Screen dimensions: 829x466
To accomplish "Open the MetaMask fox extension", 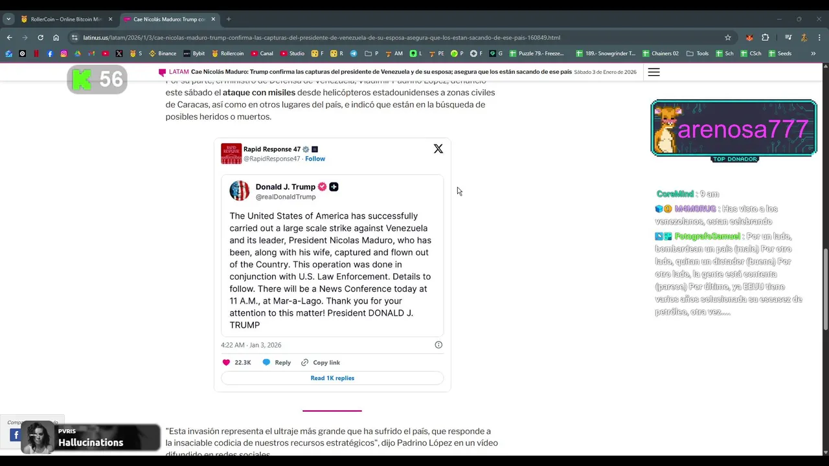I will click(750, 38).
